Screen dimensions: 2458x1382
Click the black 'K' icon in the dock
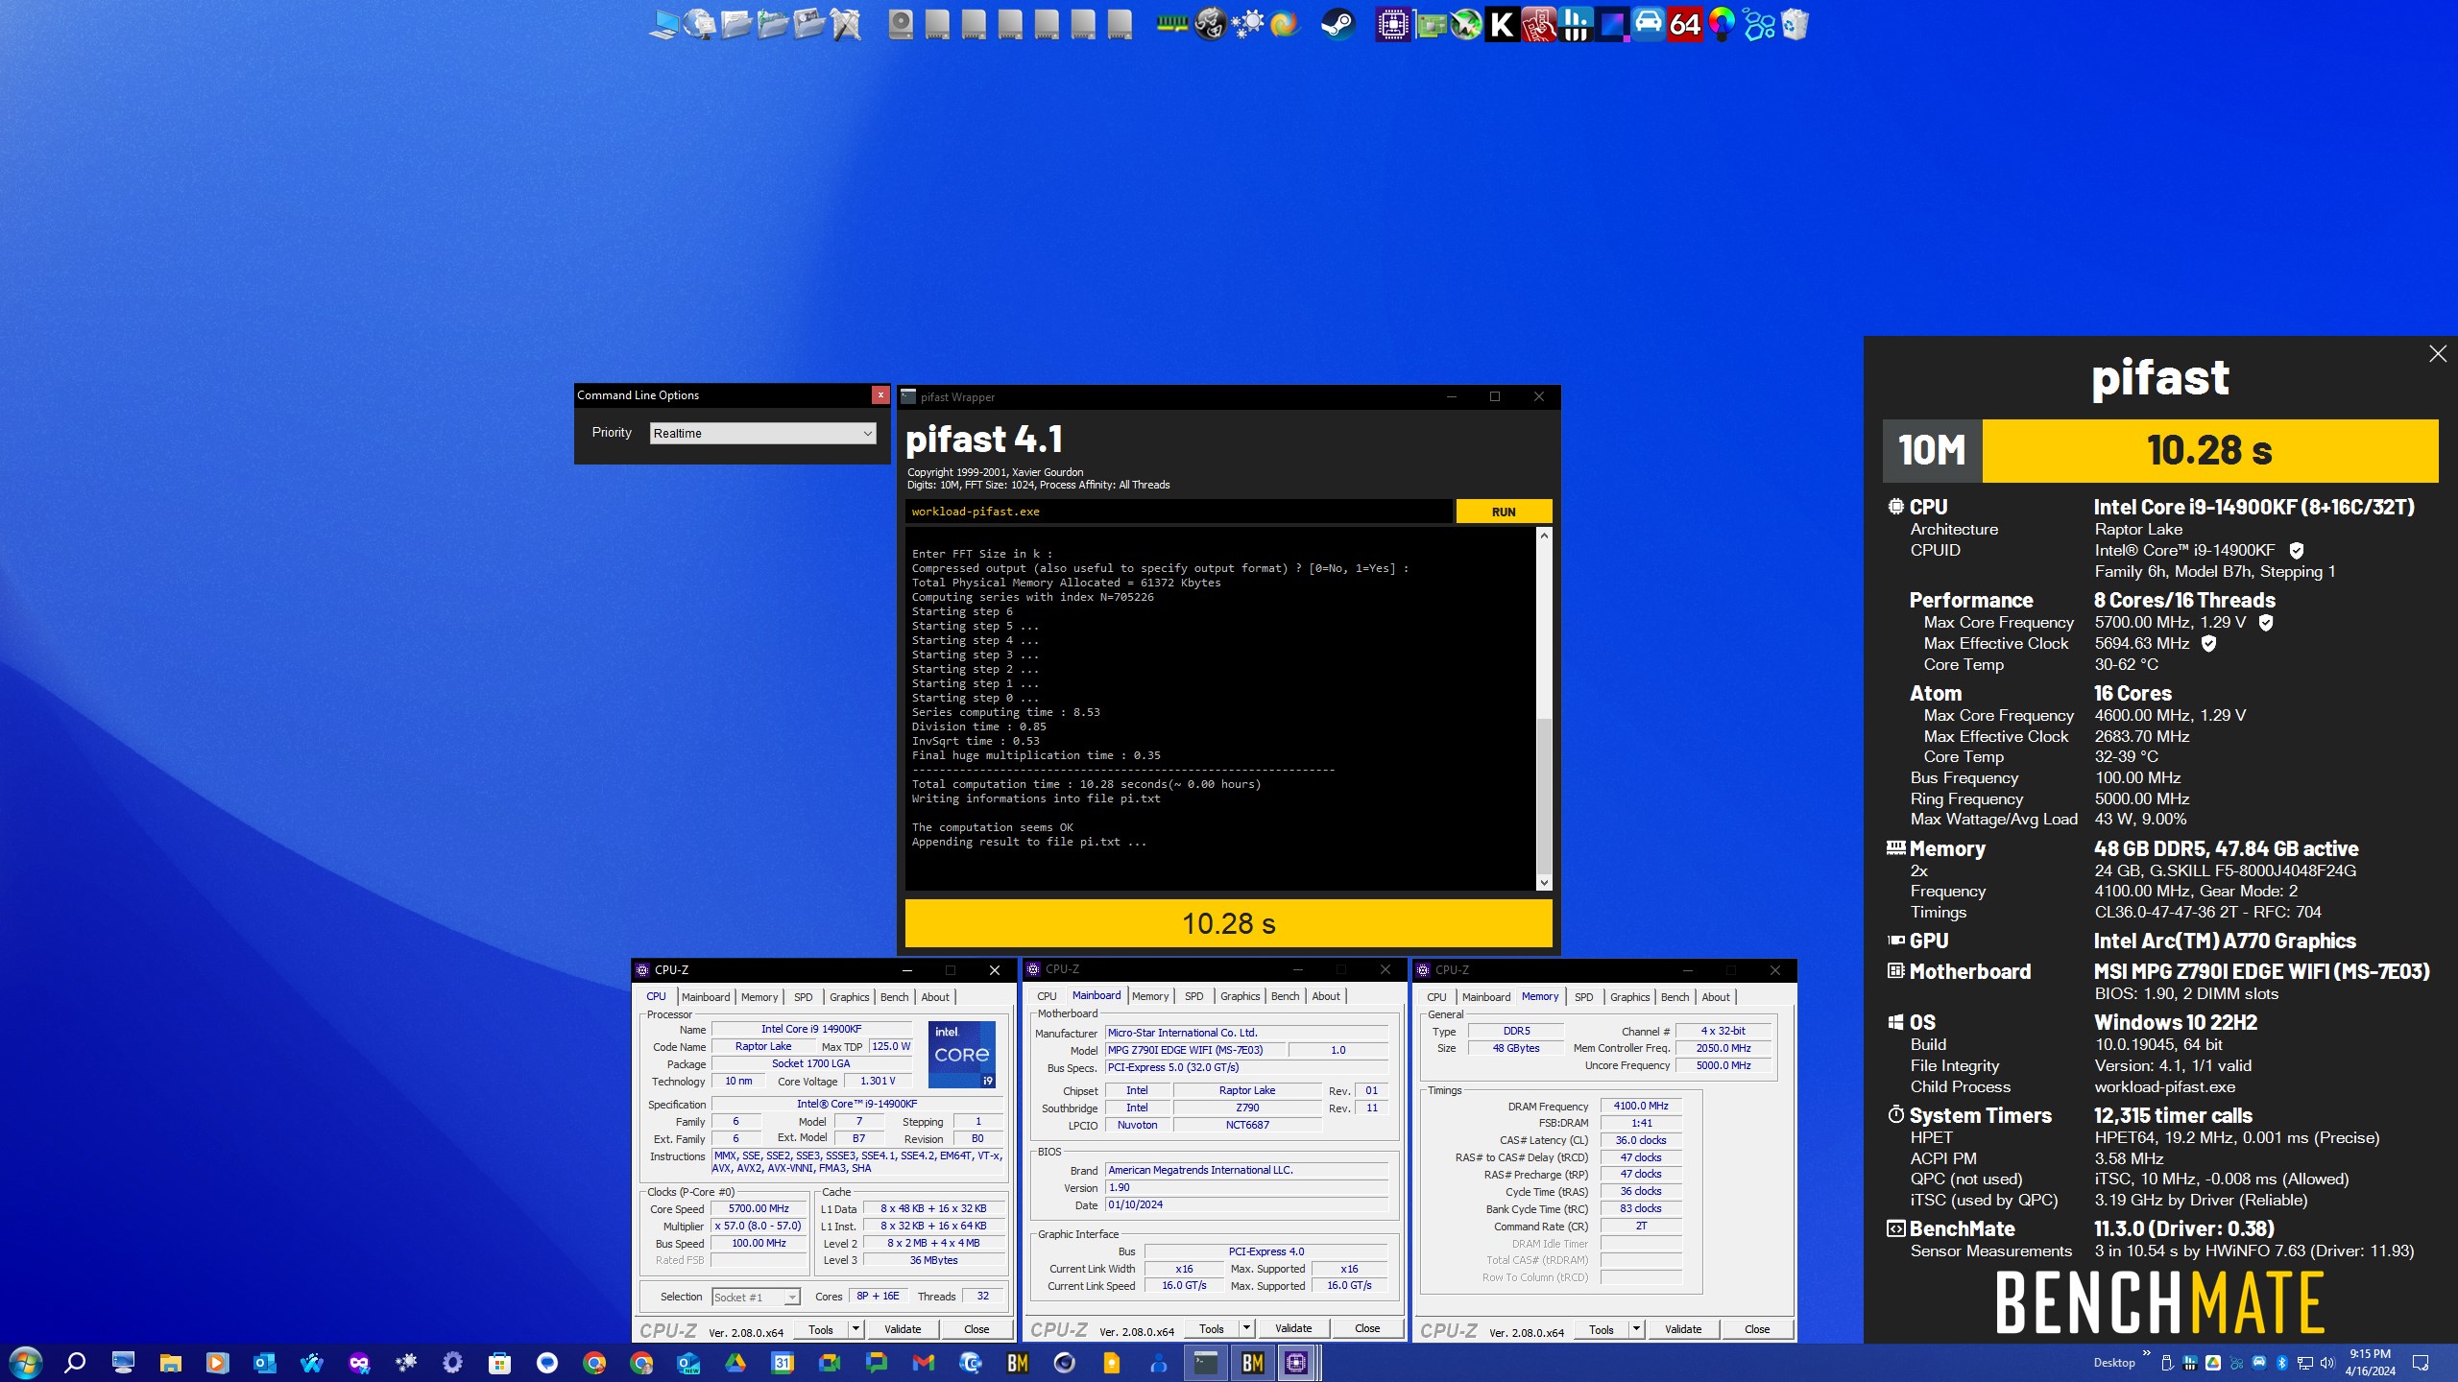(x=1503, y=24)
